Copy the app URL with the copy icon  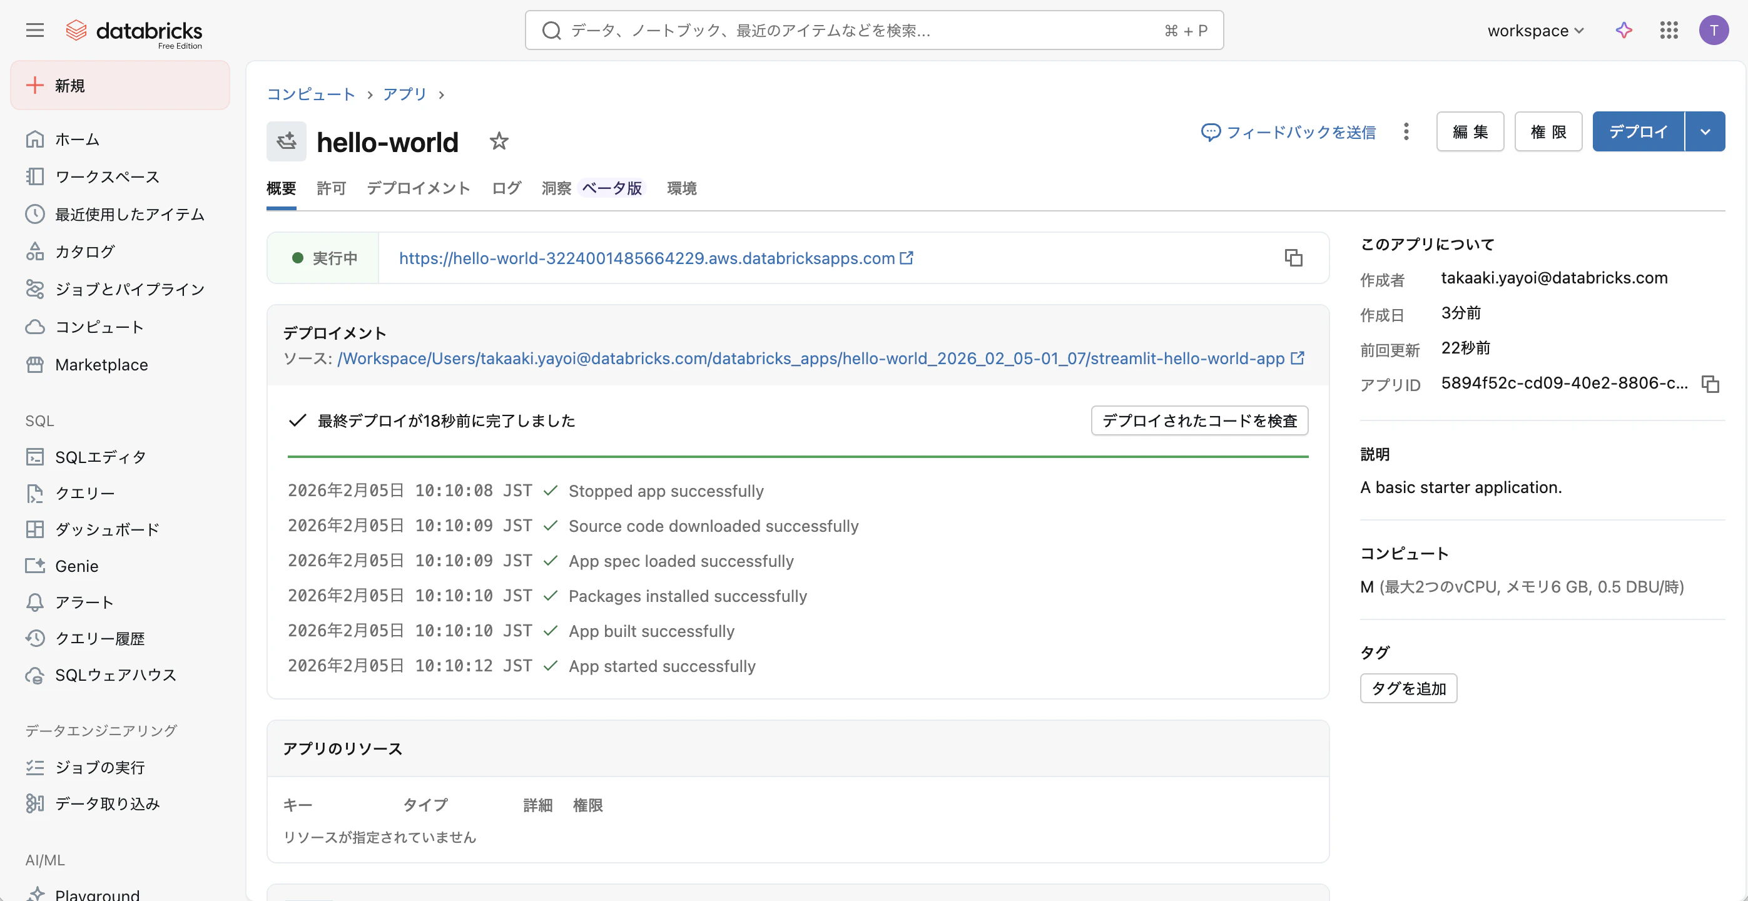1292,258
